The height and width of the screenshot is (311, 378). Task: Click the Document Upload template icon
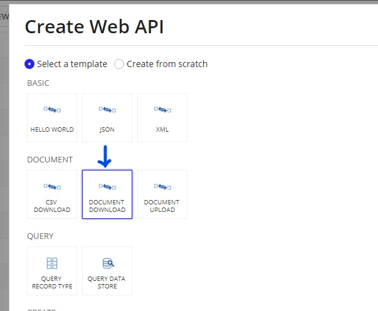pos(162,186)
